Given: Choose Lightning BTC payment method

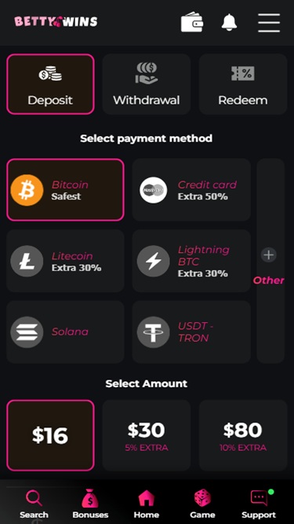Looking at the screenshot, I should coord(191,261).
